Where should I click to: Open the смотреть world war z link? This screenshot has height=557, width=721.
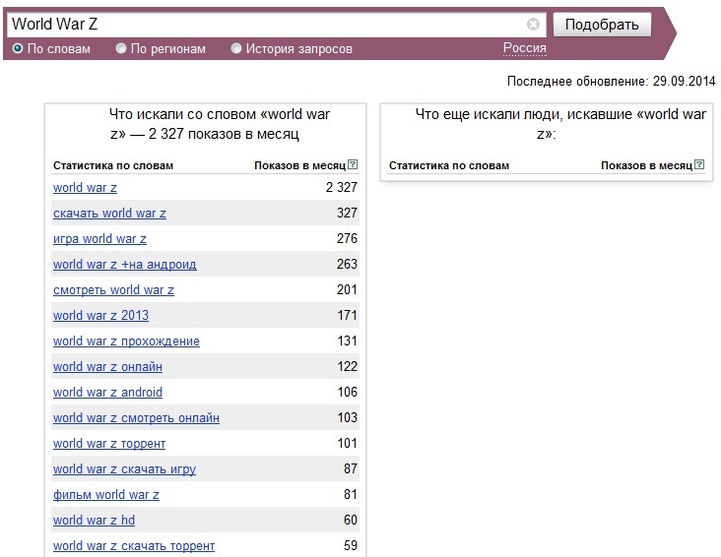[x=113, y=290]
